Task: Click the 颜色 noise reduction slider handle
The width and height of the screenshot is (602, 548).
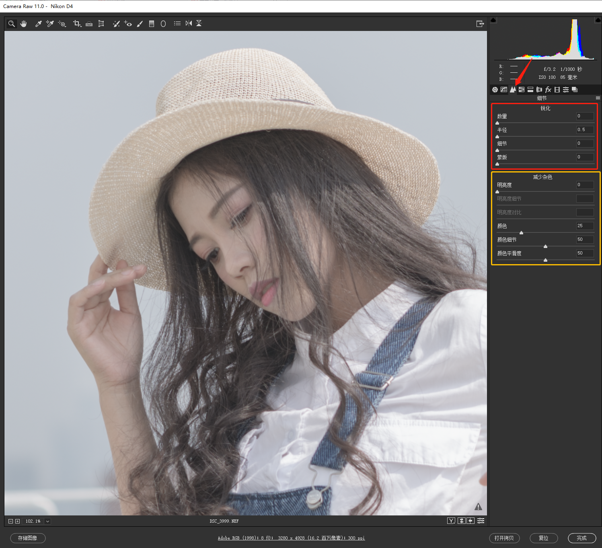Action: (521, 233)
